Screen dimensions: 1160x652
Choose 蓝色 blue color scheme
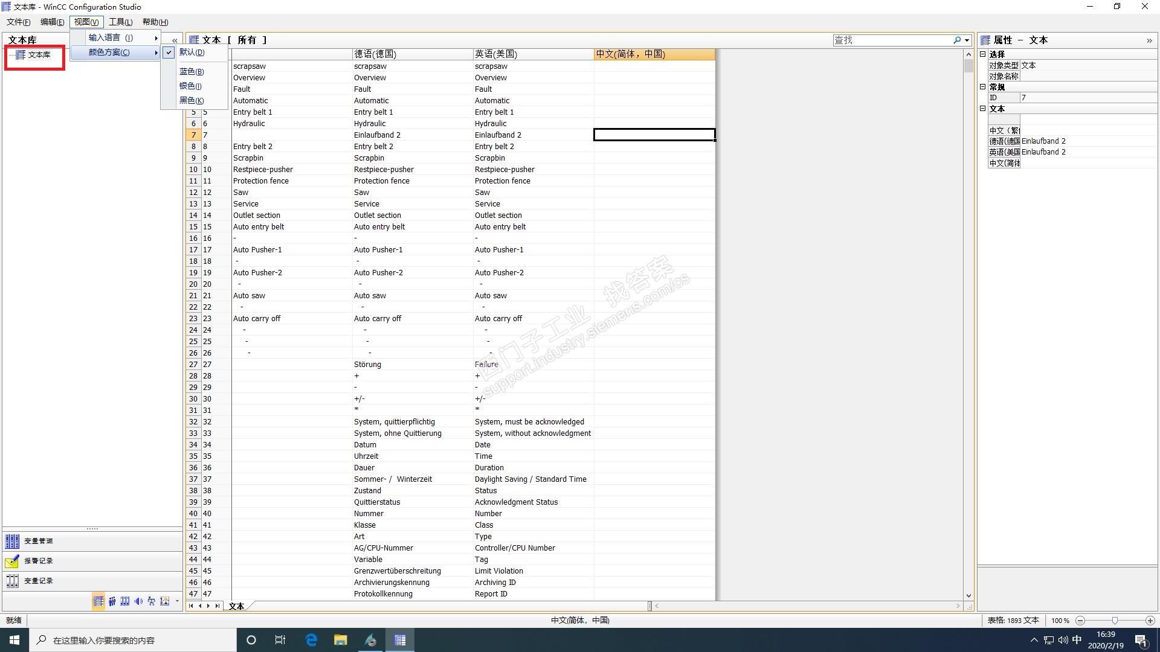point(192,72)
